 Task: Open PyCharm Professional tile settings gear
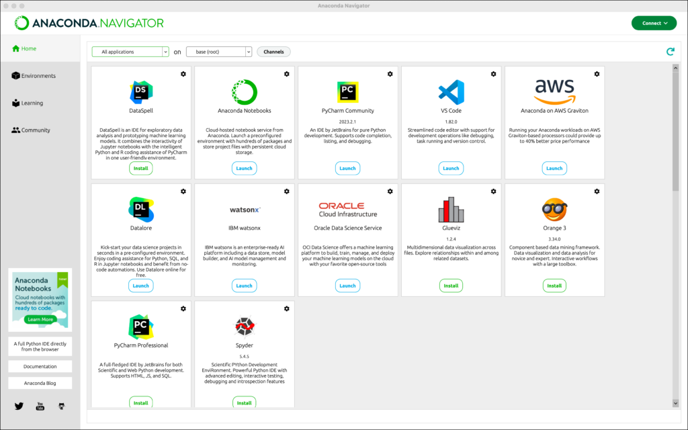point(183,308)
